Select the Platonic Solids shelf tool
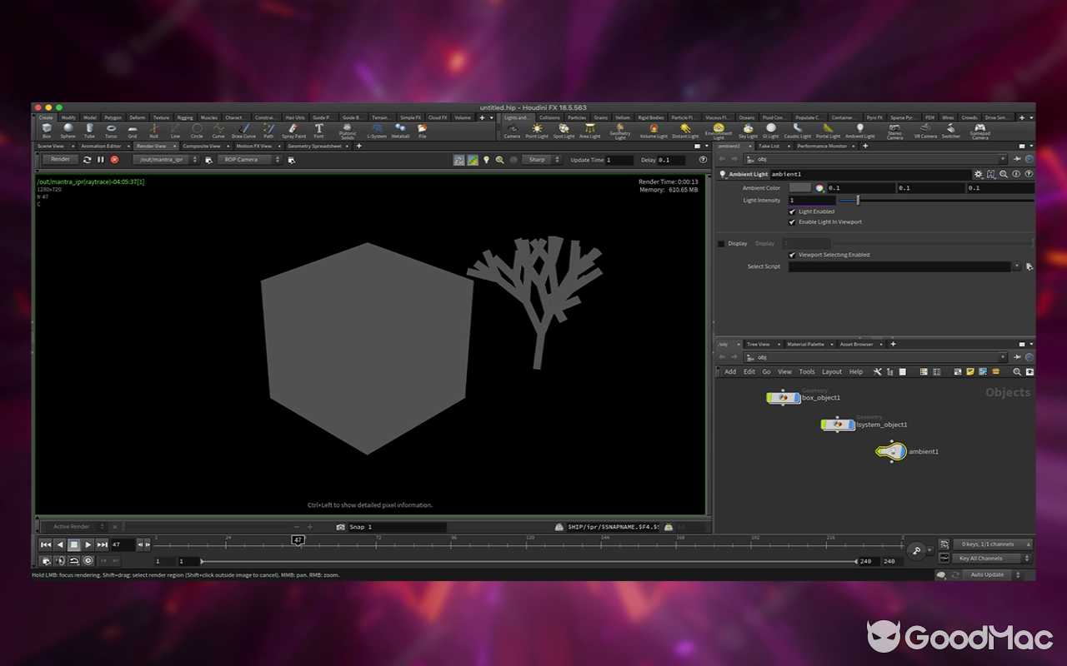The width and height of the screenshot is (1067, 666). [347, 129]
